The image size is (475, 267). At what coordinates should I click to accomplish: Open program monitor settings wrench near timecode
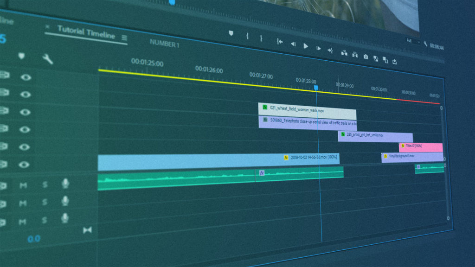tap(425, 44)
